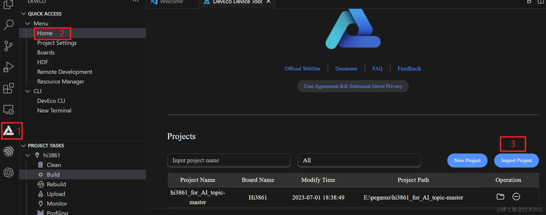Image resolution: width=546 pixels, height=215 pixels.
Task: Open the Official WebSite link
Action: (x=302, y=69)
